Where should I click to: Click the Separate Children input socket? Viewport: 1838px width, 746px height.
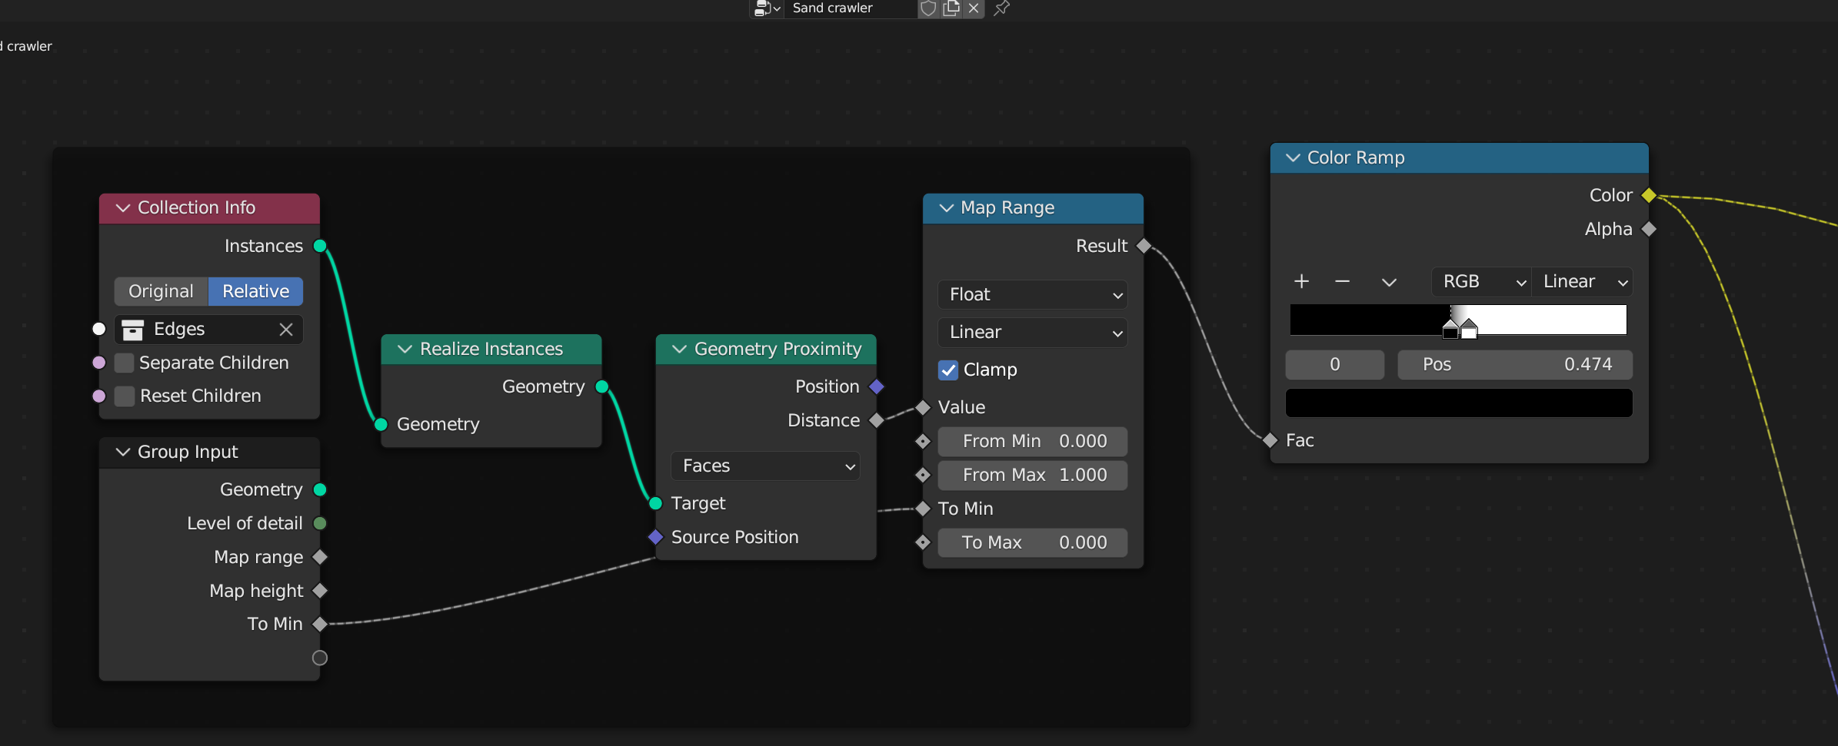point(98,363)
